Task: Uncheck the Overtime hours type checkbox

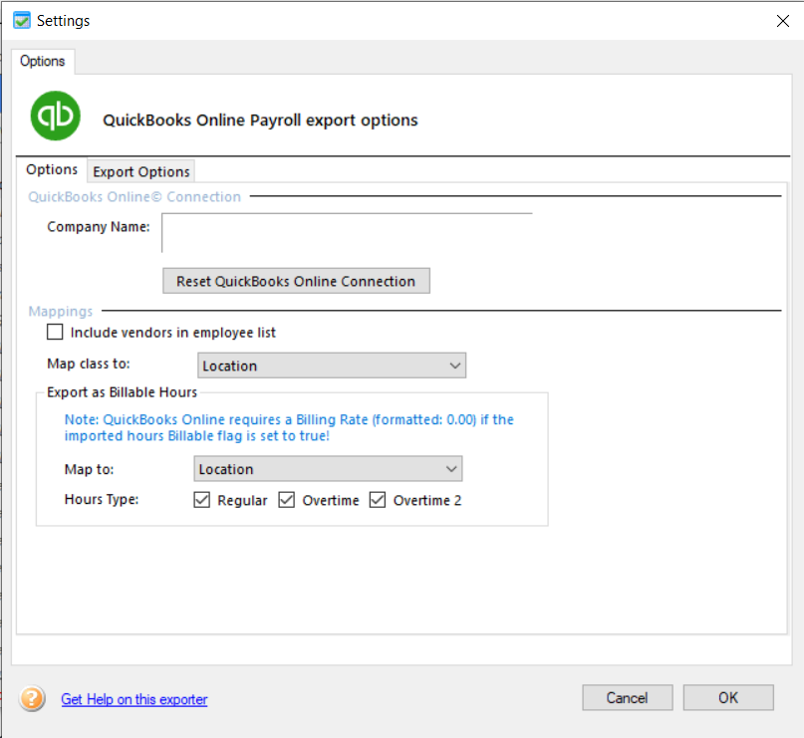Action: 287,500
